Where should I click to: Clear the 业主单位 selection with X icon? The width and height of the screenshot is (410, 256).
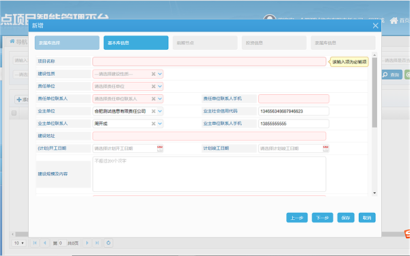click(154, 111)
